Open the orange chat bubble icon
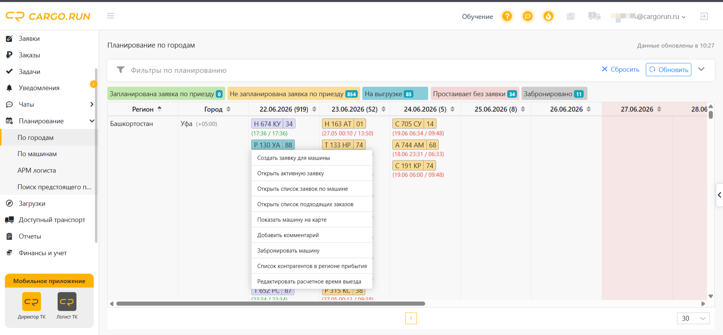 click(528, 16)
